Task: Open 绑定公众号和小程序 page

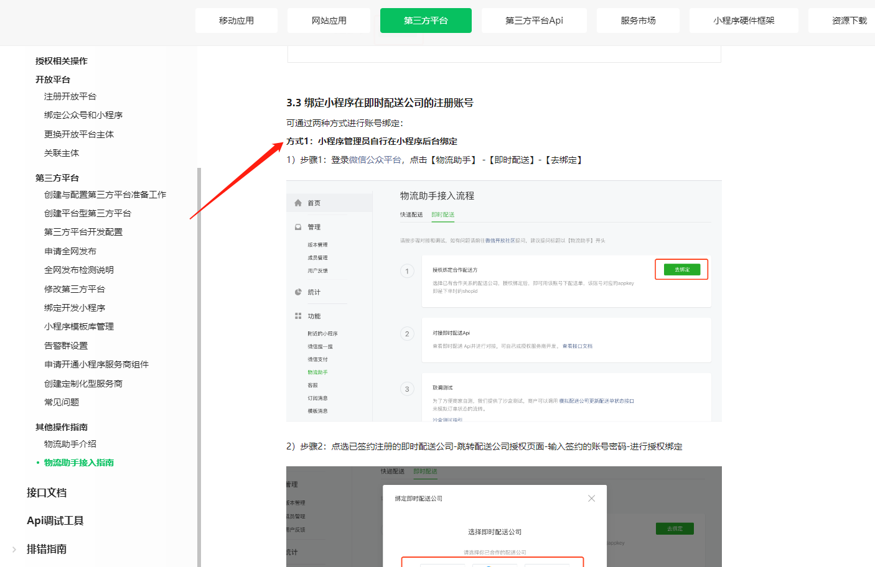Action: (83, 115)
